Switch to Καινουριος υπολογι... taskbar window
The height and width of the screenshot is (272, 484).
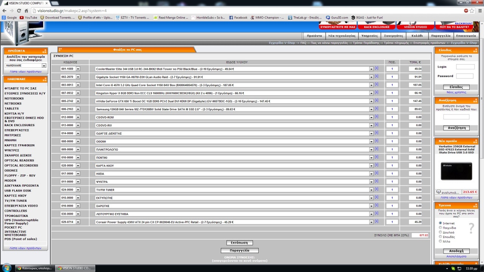tap(35, 268)
